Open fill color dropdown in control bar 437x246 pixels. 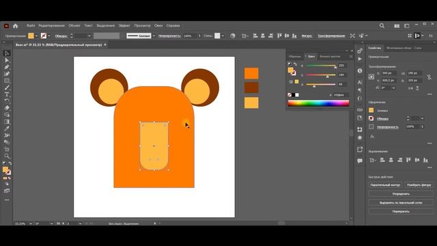click(36, 36)
